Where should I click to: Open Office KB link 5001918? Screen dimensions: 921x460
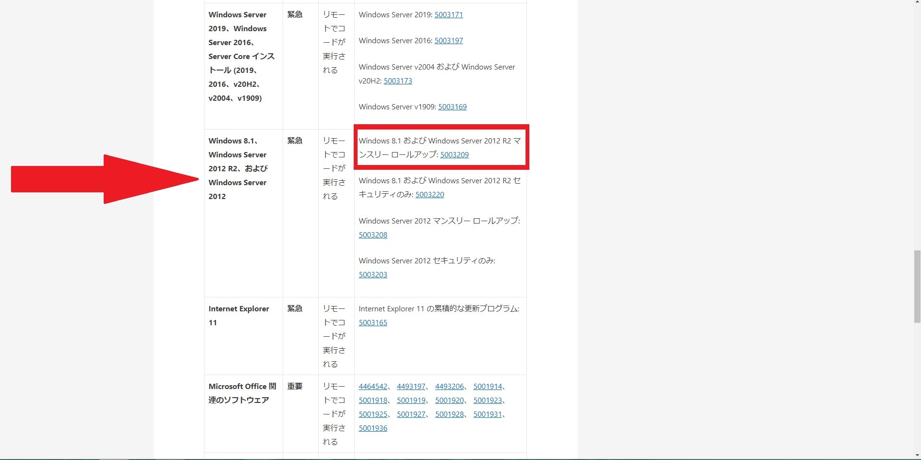(x=373, y=401)
